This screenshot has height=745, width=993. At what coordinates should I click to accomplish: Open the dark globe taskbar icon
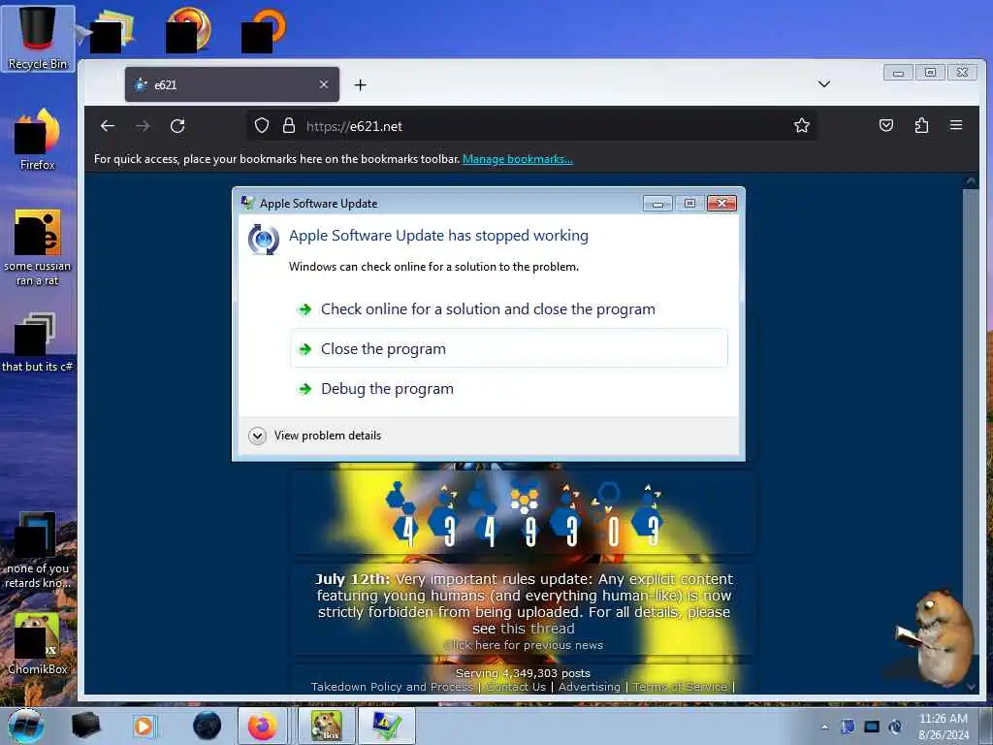coord(208,726)
